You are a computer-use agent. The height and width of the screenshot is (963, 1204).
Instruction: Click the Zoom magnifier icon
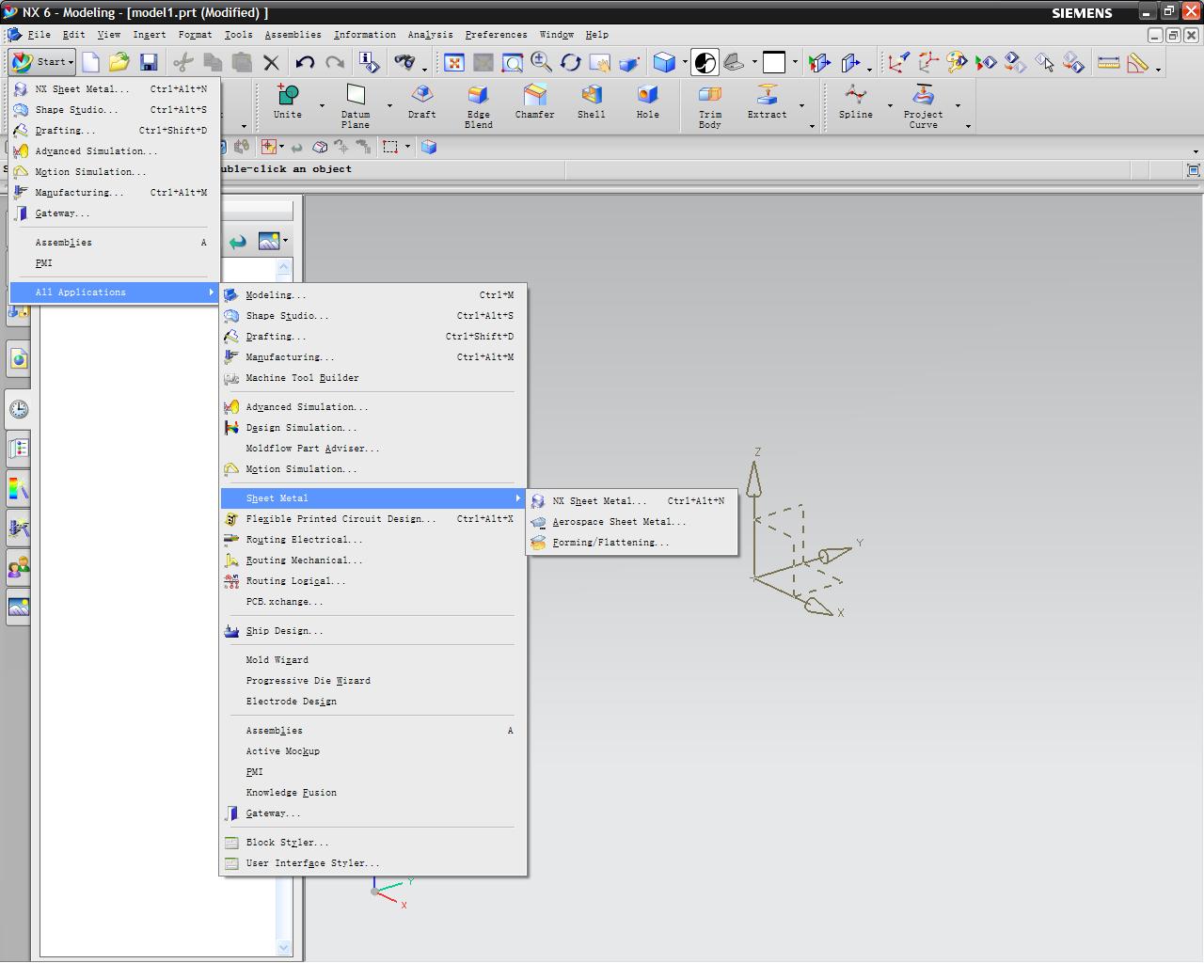542,62
